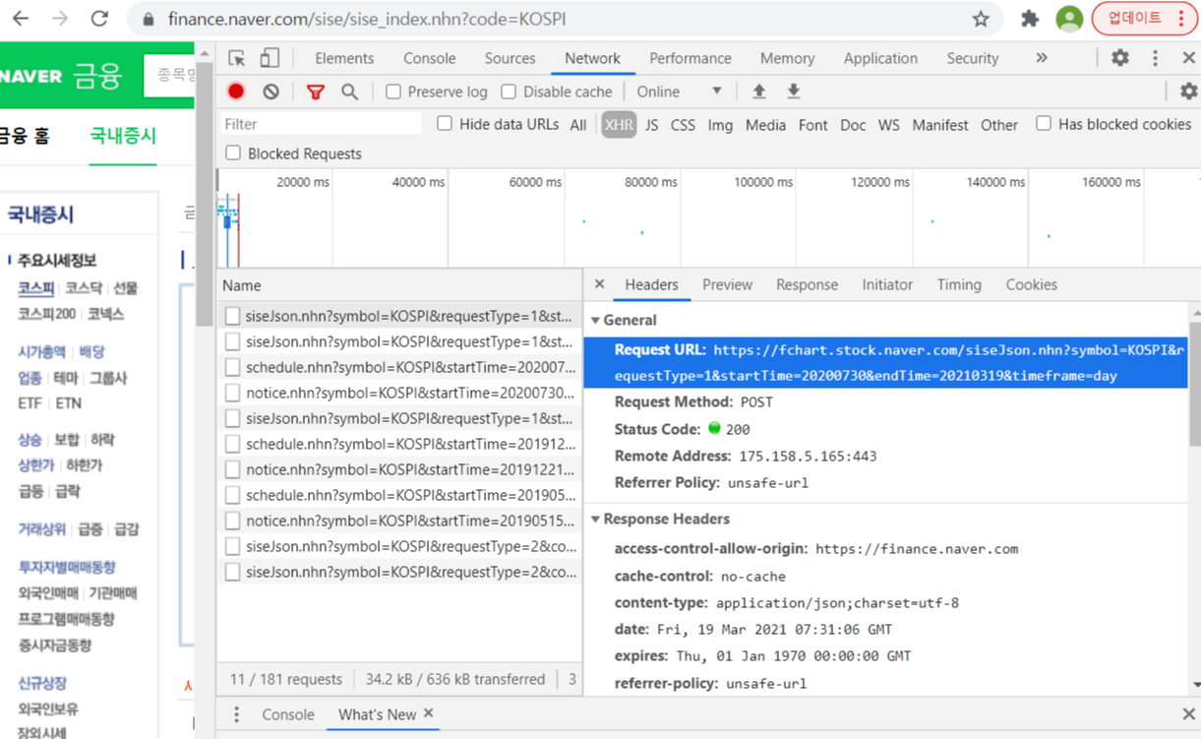Reload the page with refresh icon
Viewport: 1201px width, 739px height.
(99, 19)
